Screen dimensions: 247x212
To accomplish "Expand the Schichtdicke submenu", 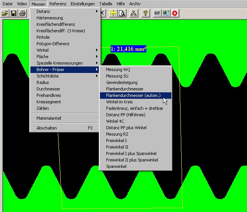I will (65, 76).
